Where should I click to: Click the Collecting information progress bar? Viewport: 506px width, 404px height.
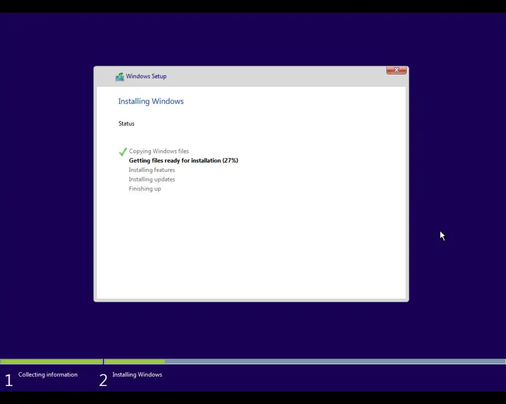click(51, 361)
